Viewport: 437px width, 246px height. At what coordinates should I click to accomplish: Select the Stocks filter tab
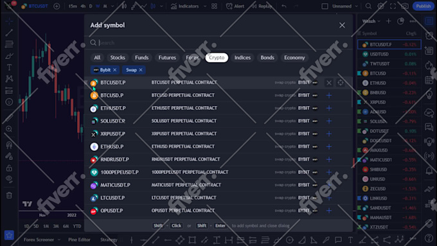tap(118, 58)
